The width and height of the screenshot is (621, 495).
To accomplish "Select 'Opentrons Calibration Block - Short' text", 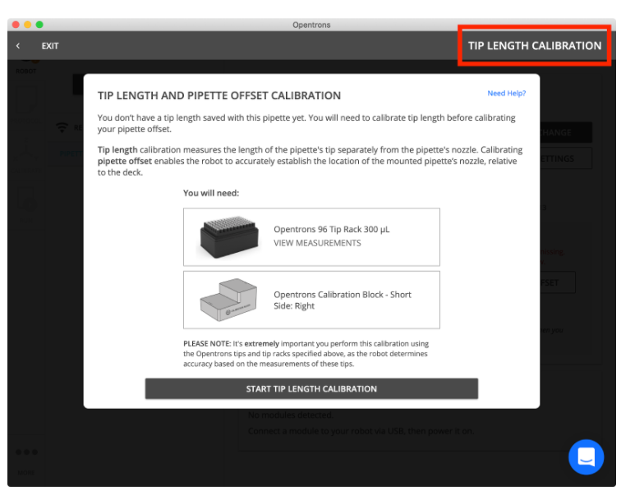I will point(343,295).
